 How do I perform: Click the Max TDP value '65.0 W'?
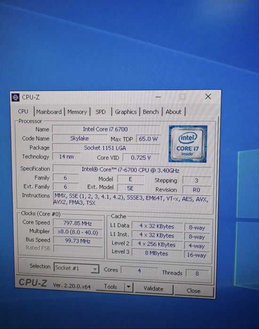point(148,139)
